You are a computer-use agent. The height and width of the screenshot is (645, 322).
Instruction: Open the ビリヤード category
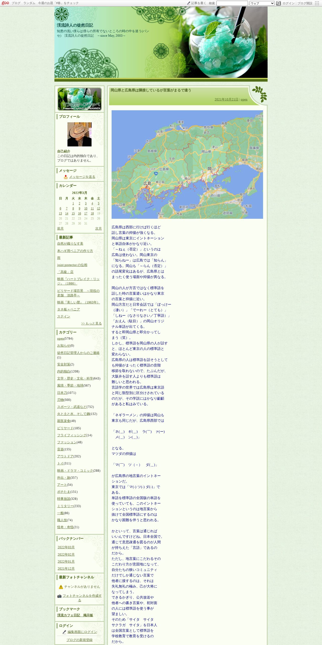click(x=65, y=428)
